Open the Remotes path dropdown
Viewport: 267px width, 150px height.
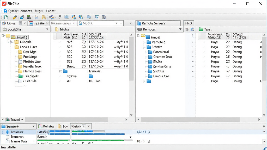[180, 29]
